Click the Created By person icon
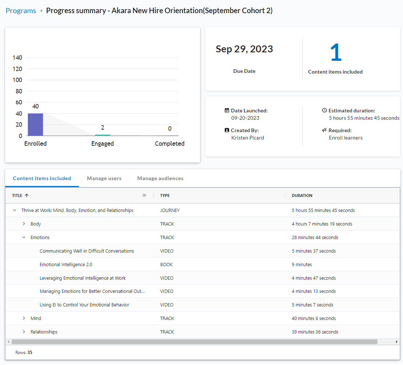403x365 pixels. (227, 130)
